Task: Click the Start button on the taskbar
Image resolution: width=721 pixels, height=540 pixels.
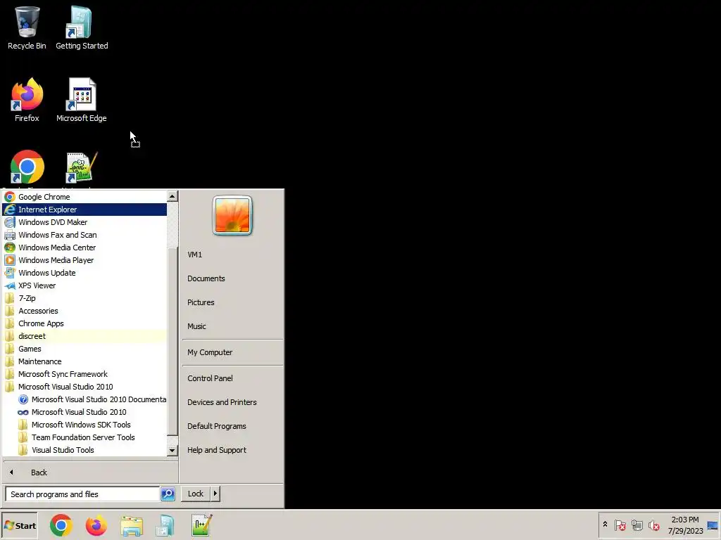Action: 20,526
